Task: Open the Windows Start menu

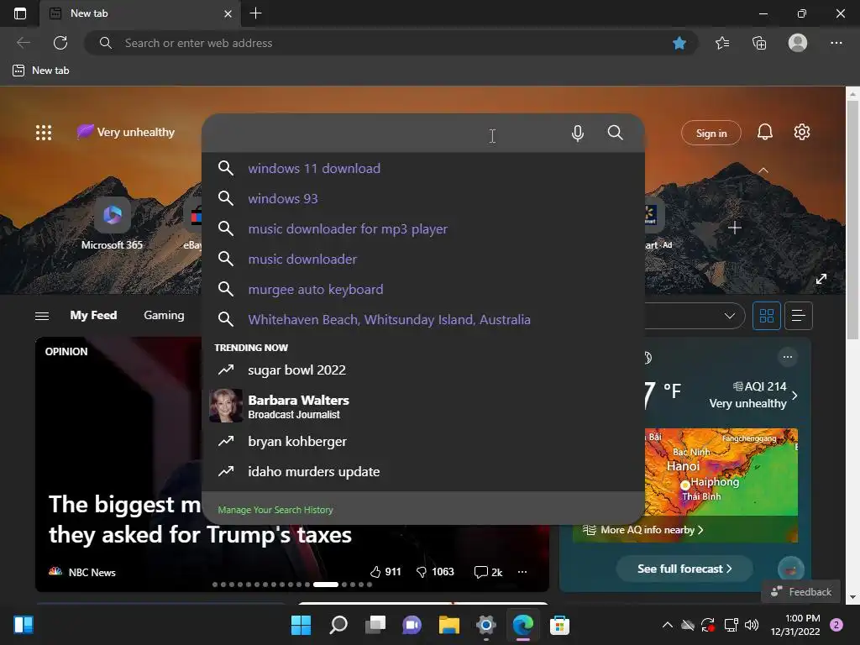Action: (301, 625)
